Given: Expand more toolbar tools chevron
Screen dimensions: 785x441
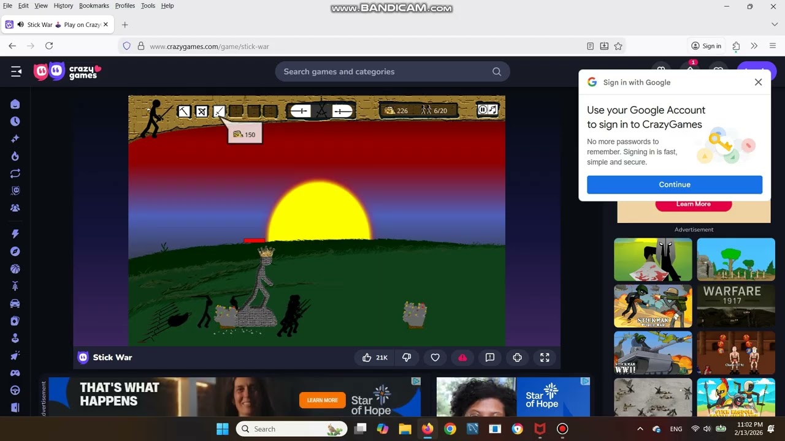Looking at the screenshot, I should pyautogui.click(x=754, y=46).
